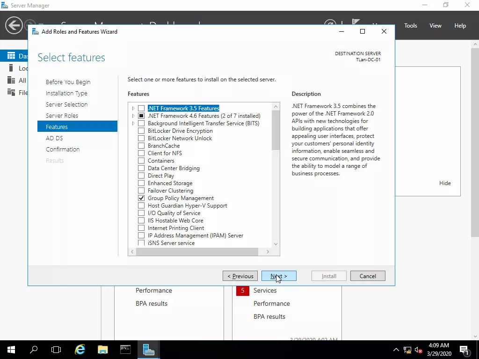Open View menu in Server Manager

click(x=435, y=26)
